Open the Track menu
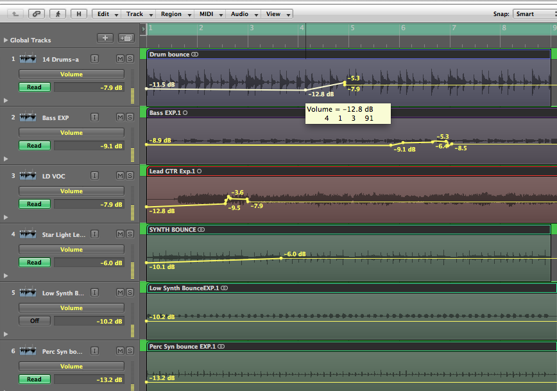 coord(138,14)
